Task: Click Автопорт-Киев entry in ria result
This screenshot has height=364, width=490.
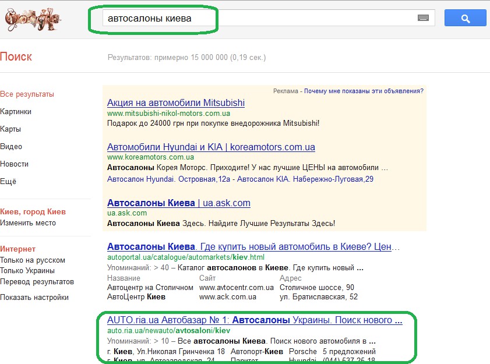Action: click(x=257, y=351)
